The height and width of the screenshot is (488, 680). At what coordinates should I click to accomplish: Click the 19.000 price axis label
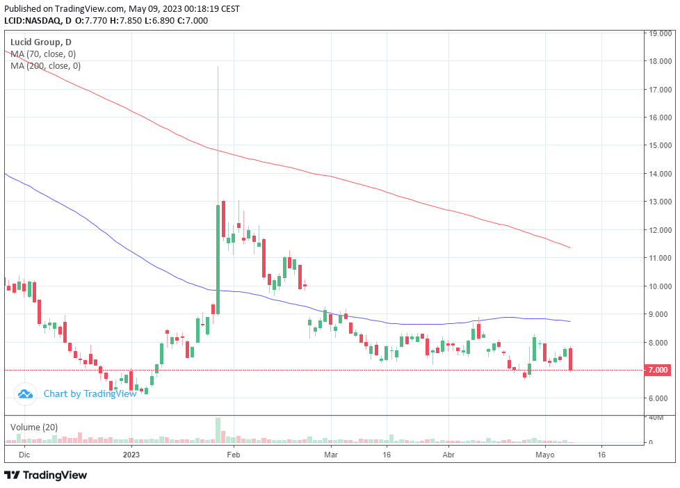coord(661,33)
